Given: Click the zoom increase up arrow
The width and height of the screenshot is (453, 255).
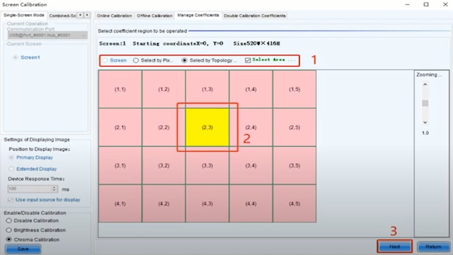Looking at the screenshot, I should (425, 84).
